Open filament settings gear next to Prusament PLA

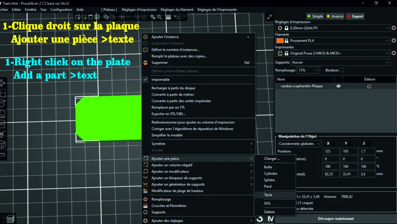tap(394, 40)
